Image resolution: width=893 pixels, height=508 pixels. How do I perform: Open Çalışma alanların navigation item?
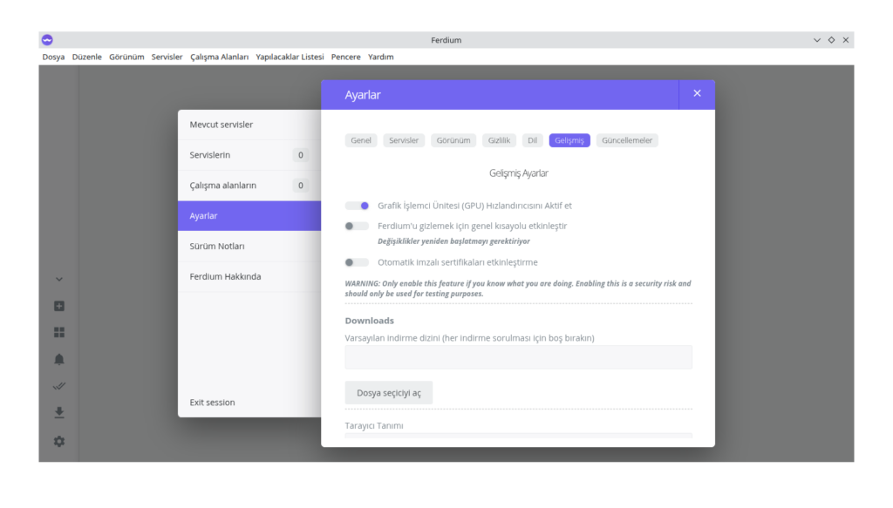[x=249, y=186]
